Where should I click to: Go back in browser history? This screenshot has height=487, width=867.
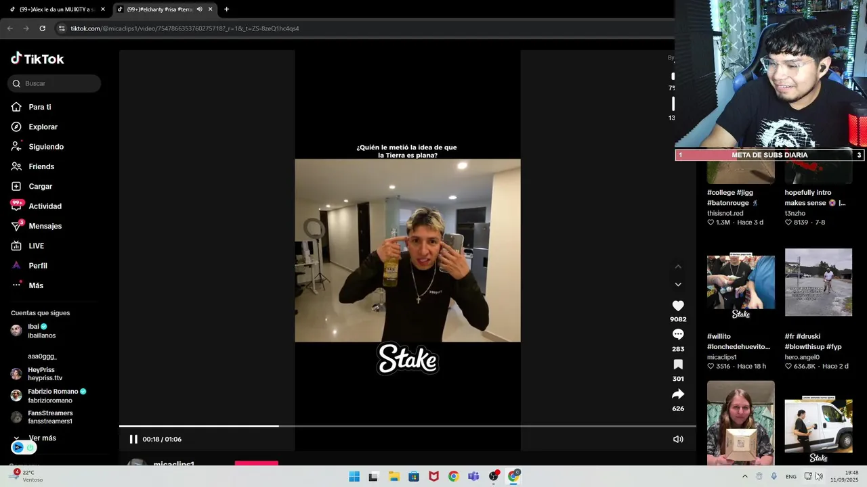9,28
